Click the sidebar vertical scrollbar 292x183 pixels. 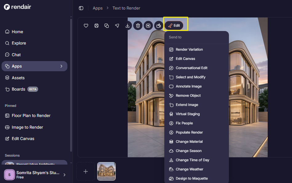[x=71, y=85]
